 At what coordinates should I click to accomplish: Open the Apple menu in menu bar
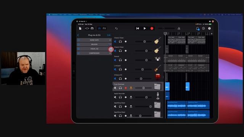click(49, 14)
